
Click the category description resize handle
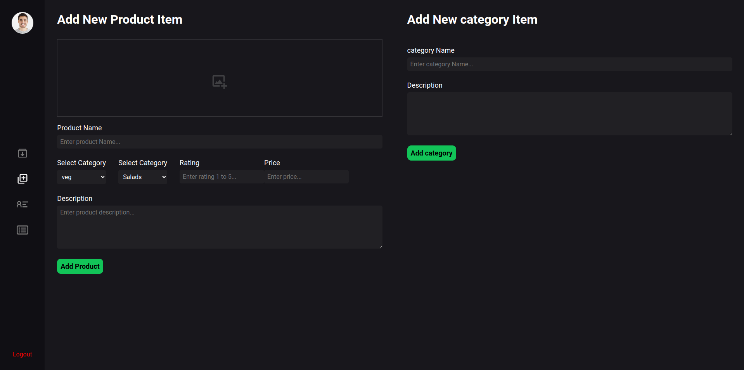(x=730, y=133)
